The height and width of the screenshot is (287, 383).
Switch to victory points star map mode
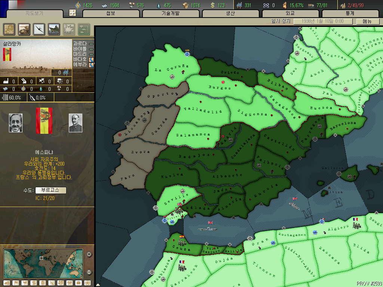(x=87, y=283)
